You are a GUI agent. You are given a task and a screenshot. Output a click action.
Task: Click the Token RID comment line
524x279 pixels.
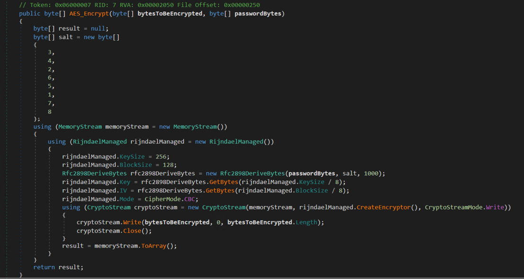(x=139, y=5)
